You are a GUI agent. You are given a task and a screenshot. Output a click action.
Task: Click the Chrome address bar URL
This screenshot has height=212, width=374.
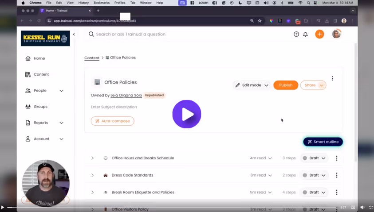[x=94, y=21]
